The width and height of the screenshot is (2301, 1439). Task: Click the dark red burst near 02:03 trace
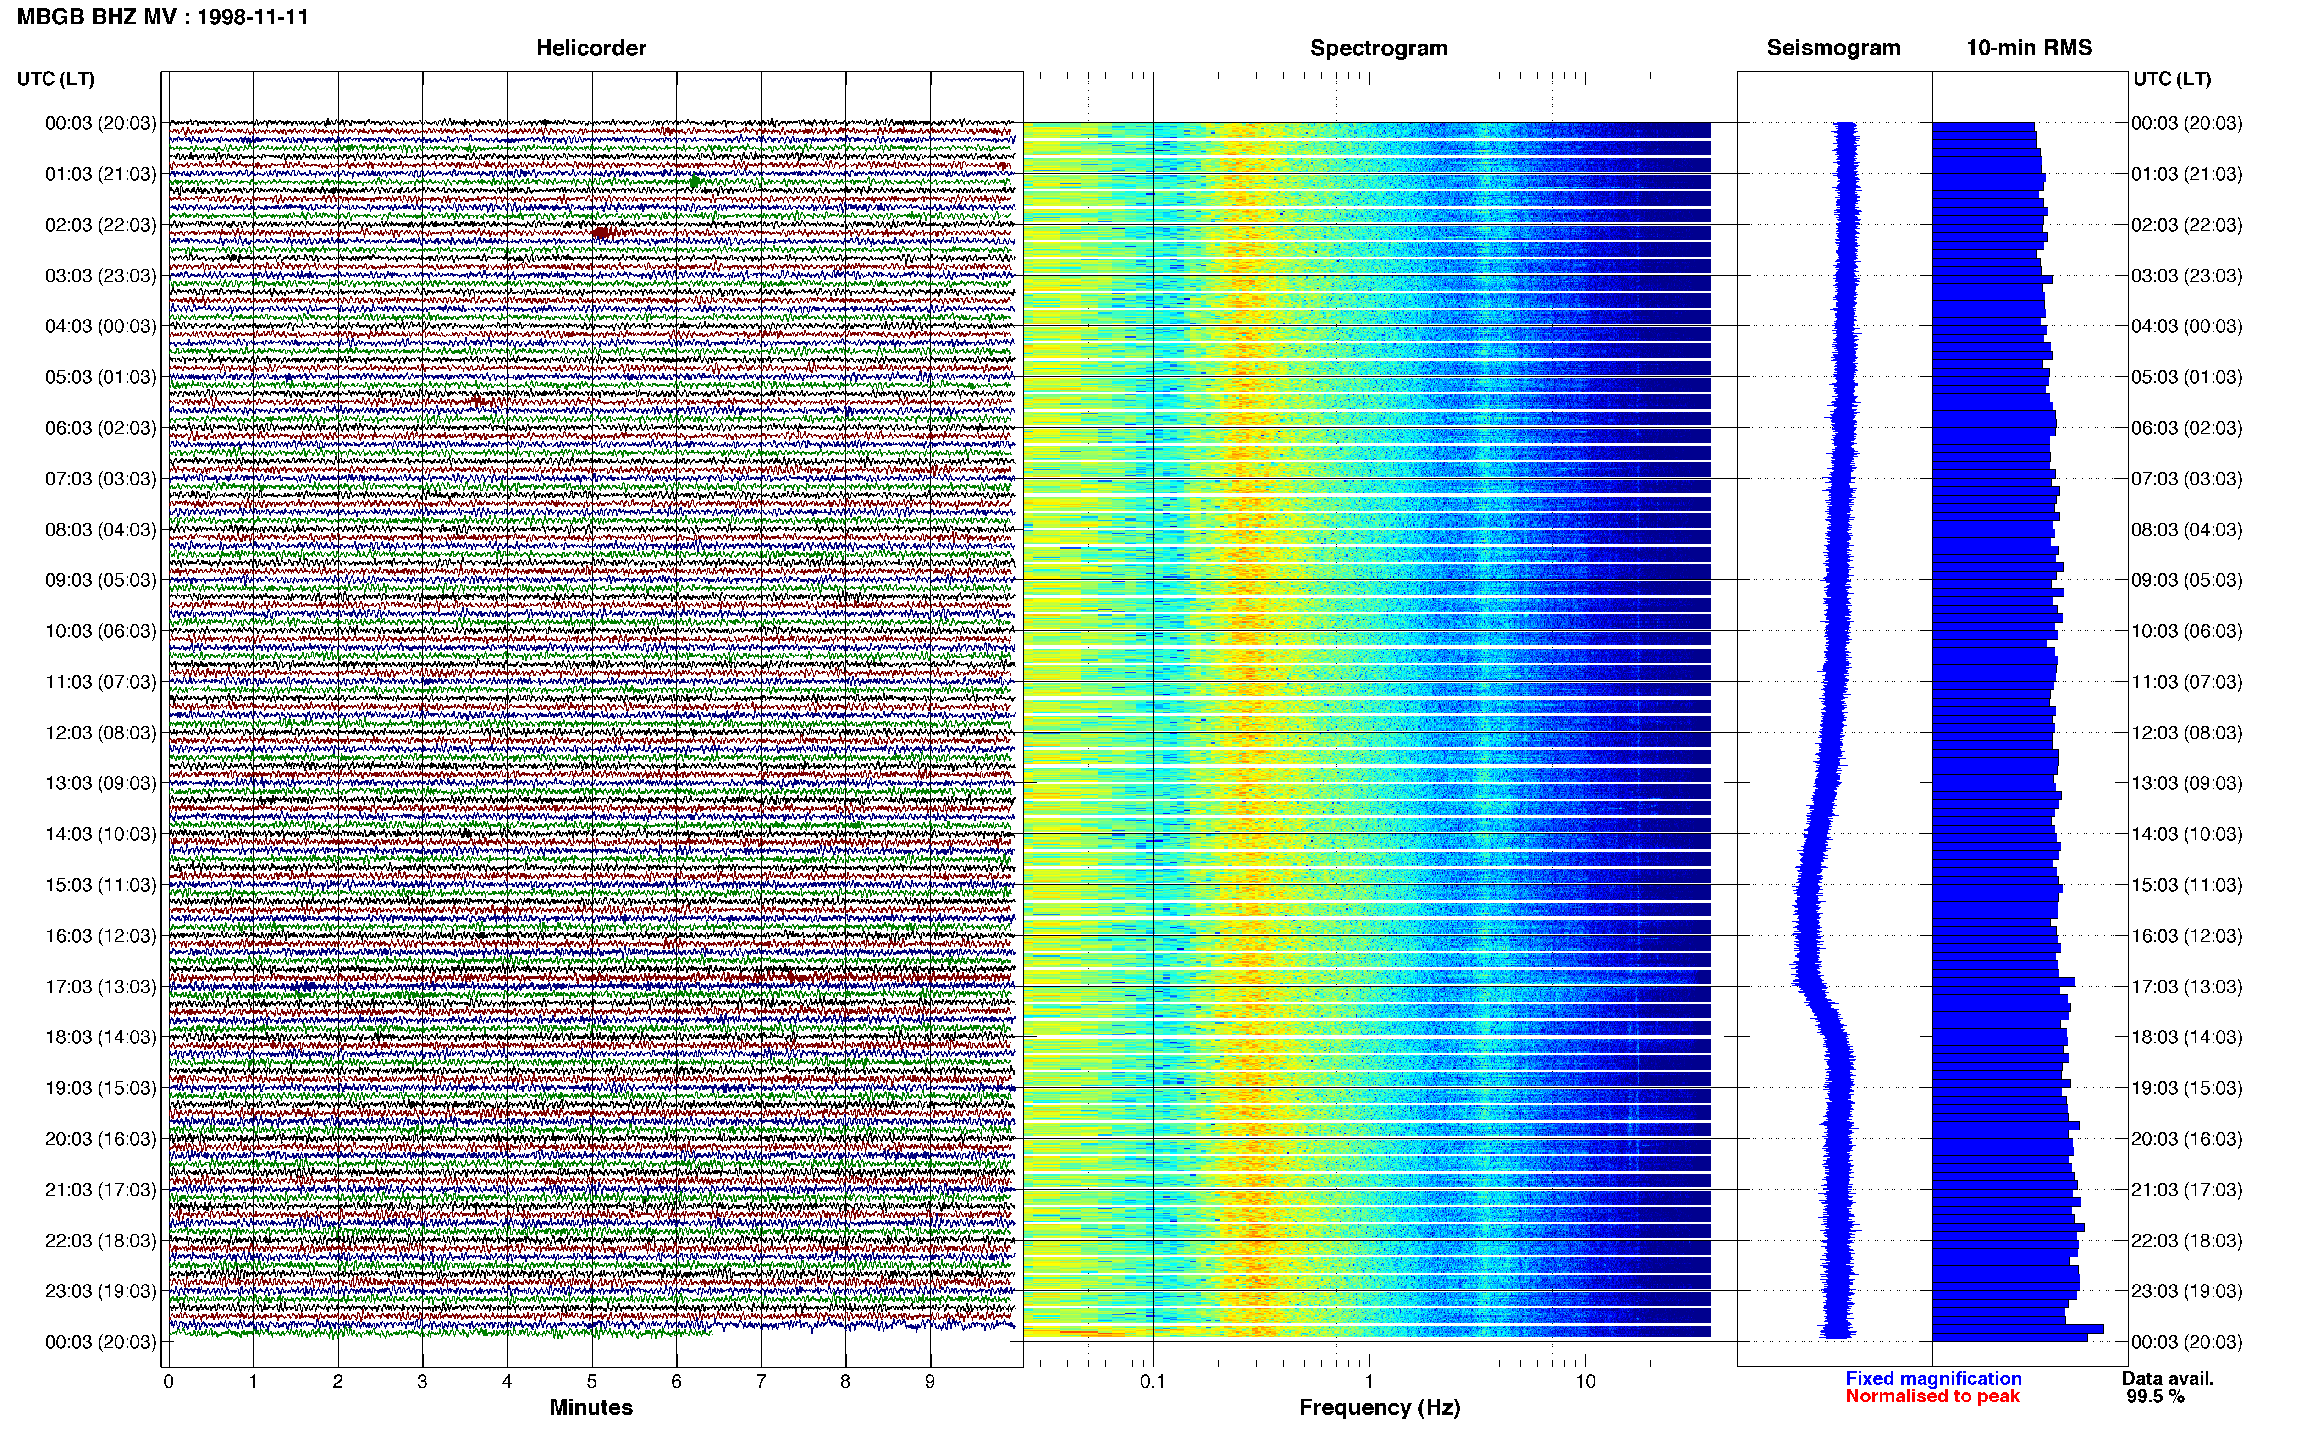(x=602, y=232)
